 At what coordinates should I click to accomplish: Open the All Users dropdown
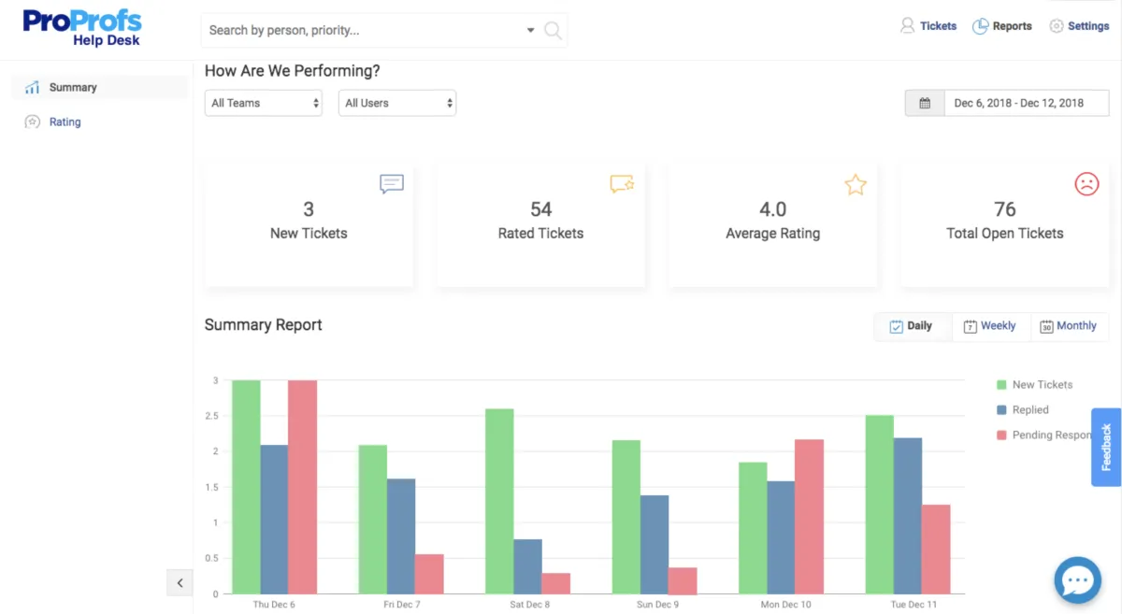click(396, 103)
